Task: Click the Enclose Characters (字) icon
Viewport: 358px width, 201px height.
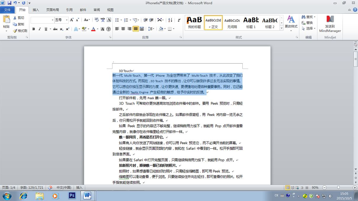Action: click(x=109, y=29)
